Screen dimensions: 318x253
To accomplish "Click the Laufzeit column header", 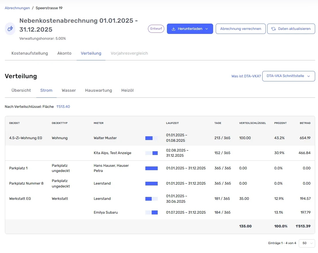I will [x=172, y=123].
